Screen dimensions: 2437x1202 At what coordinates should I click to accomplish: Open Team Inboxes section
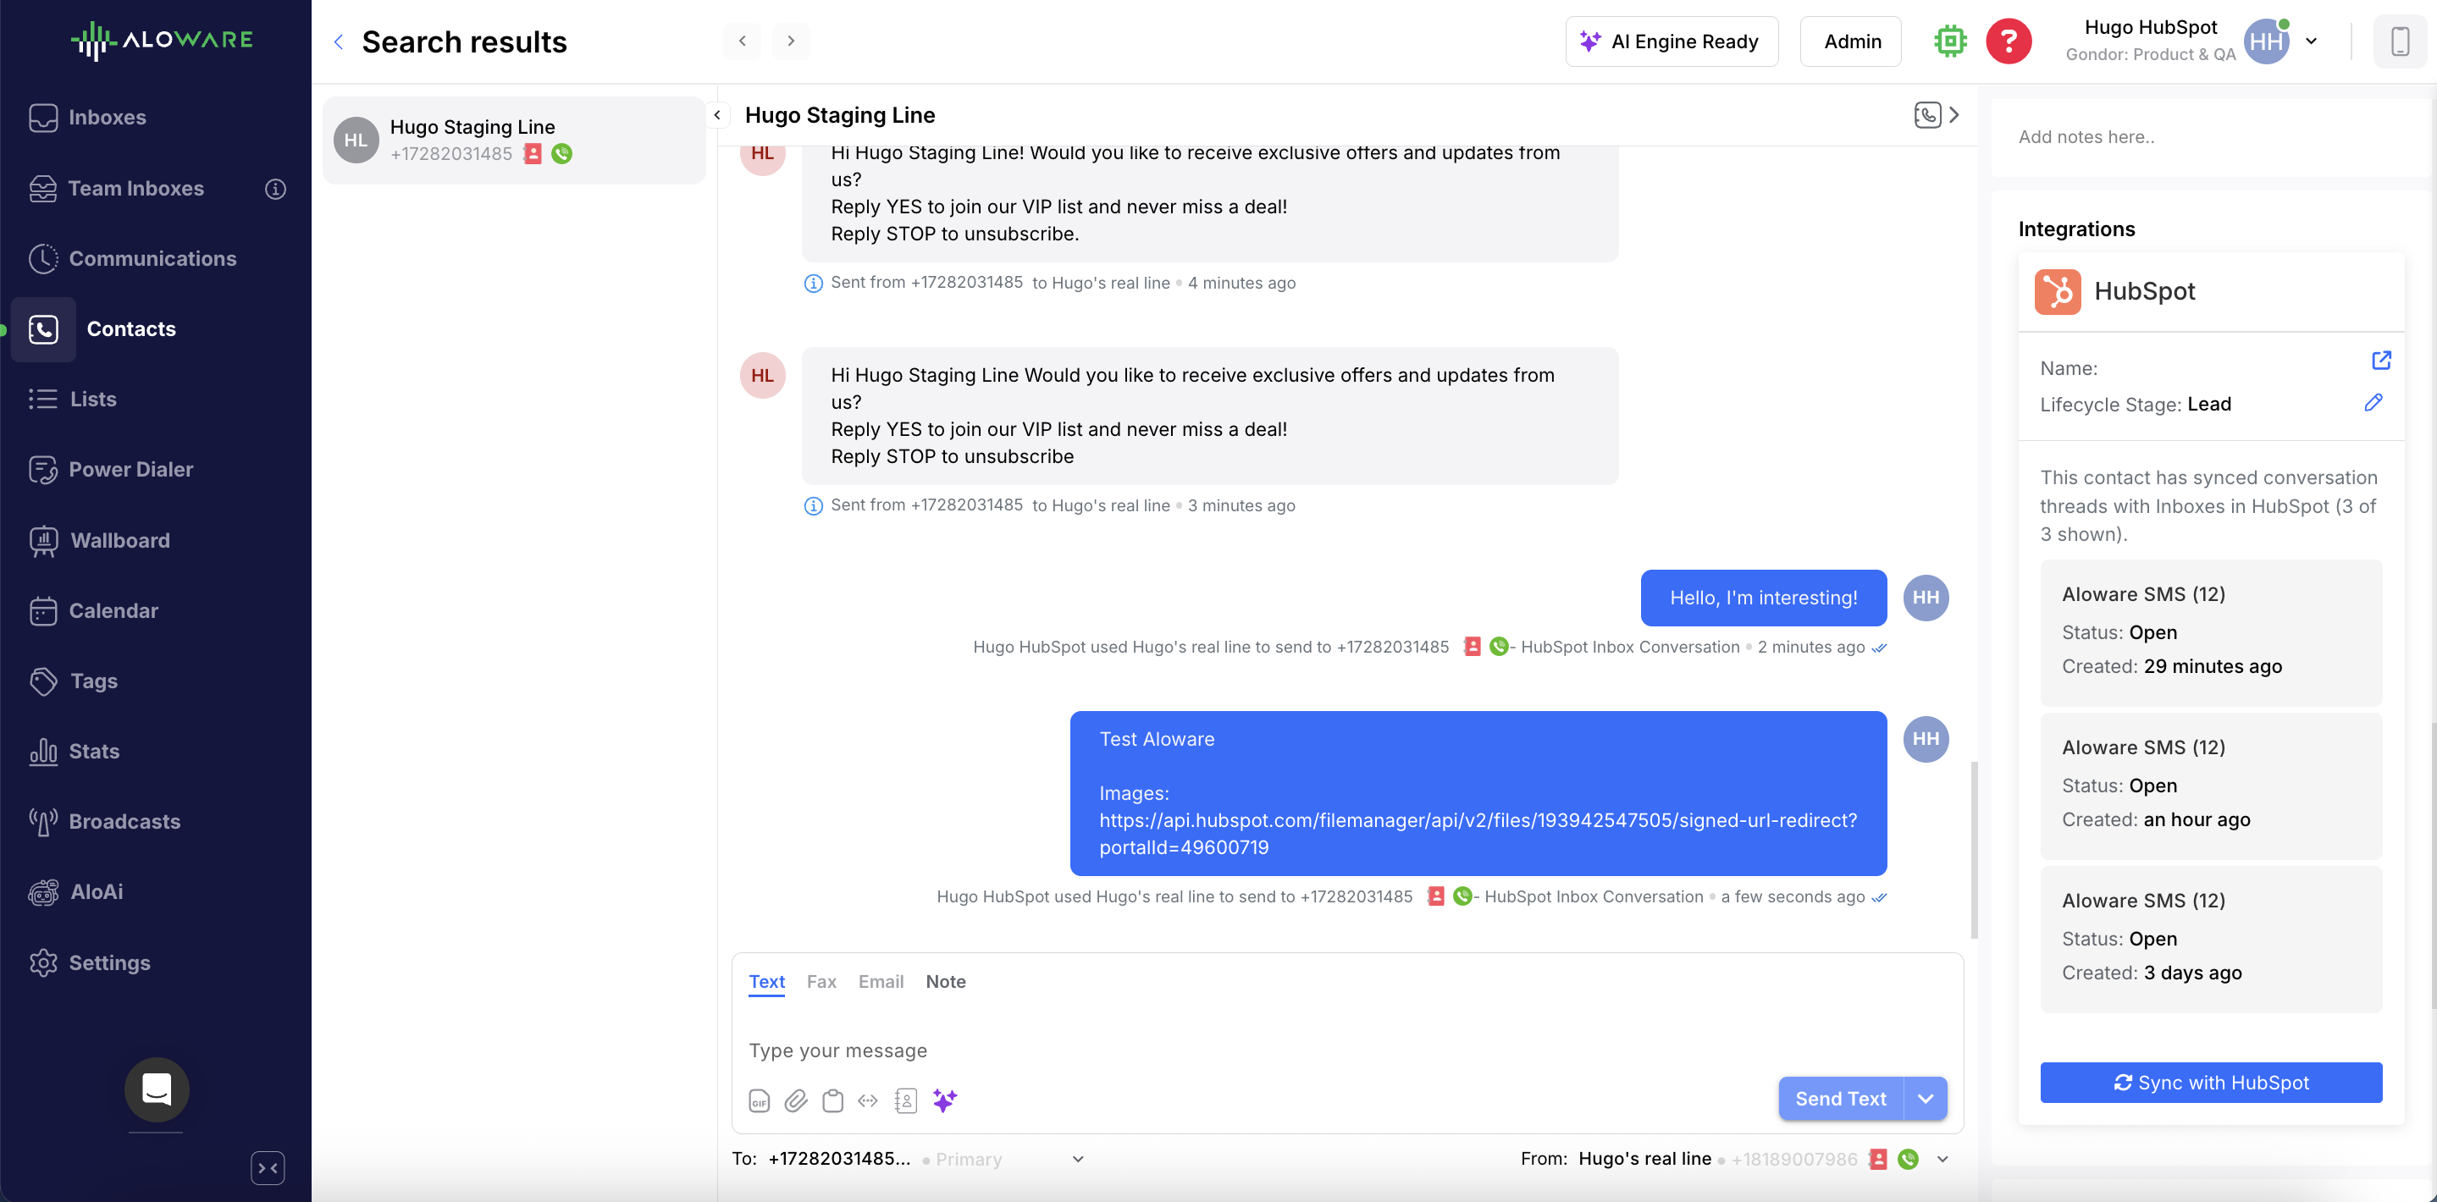116,188
